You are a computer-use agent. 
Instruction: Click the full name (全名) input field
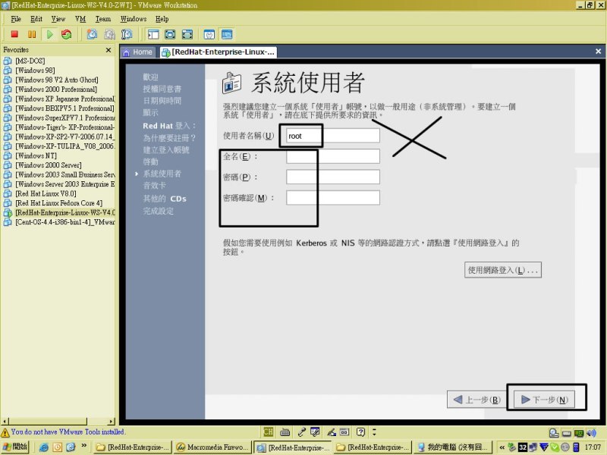(333, 156)
